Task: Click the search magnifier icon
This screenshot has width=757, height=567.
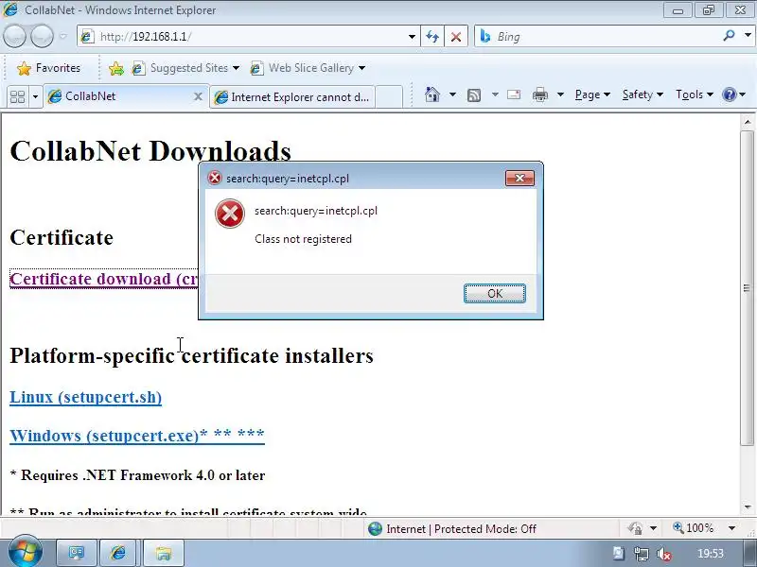Action: coord(729,36)
